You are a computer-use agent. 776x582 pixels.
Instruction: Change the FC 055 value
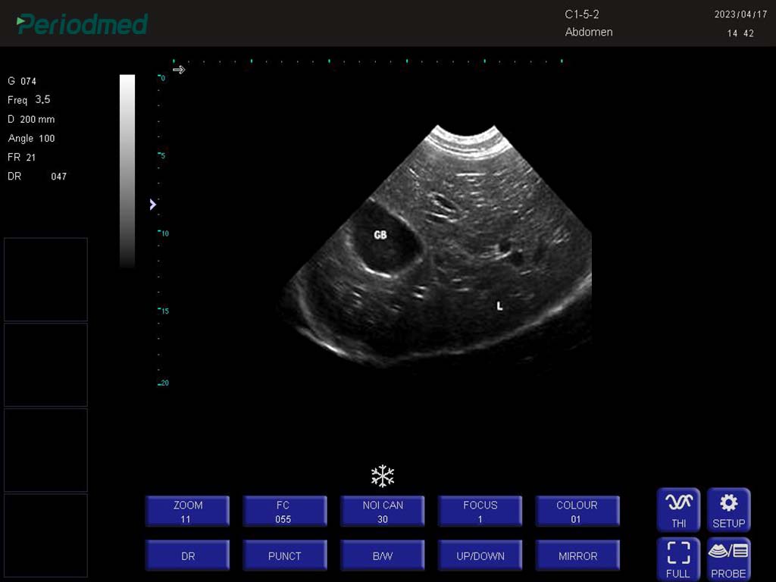pos(285,512)
